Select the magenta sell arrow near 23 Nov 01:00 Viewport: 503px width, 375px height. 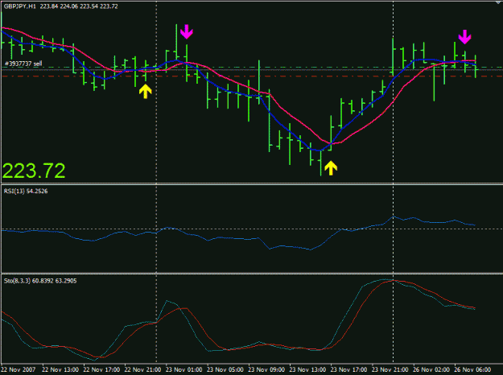coord(187,32)
